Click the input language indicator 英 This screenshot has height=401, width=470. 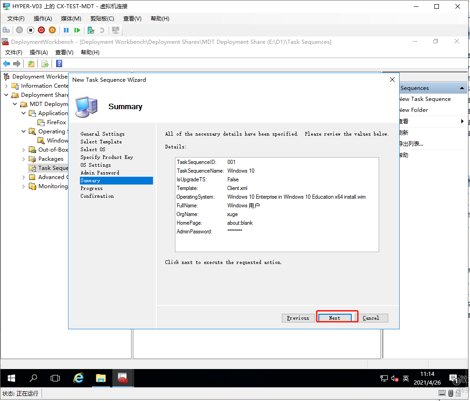406,379
